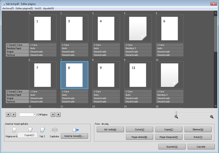Click the Capítulos divider icon
This screenshot has height=153, width=219.
(x=55, y=130)
